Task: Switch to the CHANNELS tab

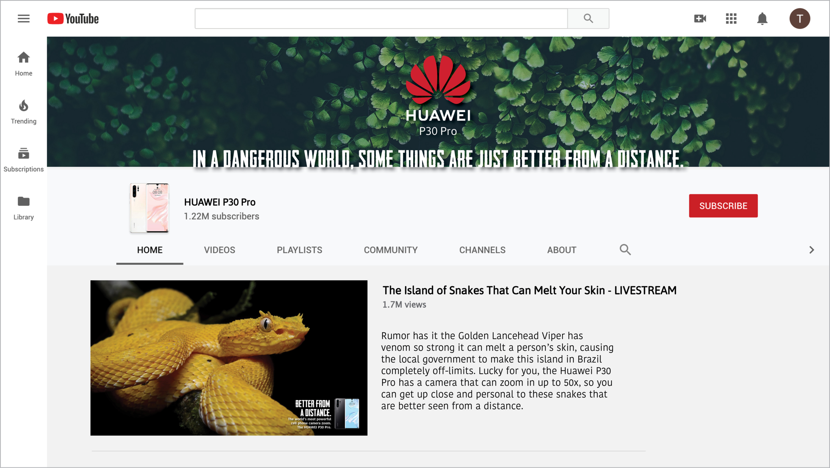Action: point(482,250)
